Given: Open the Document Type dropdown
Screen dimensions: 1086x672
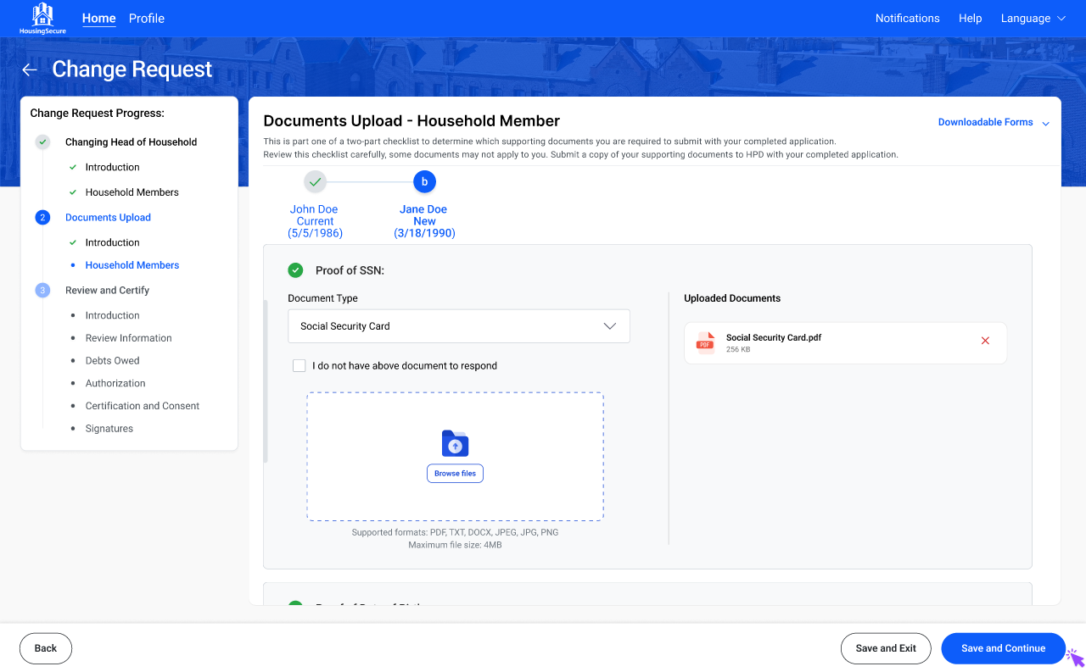Looking at the screenshot, I should (458, 326).
